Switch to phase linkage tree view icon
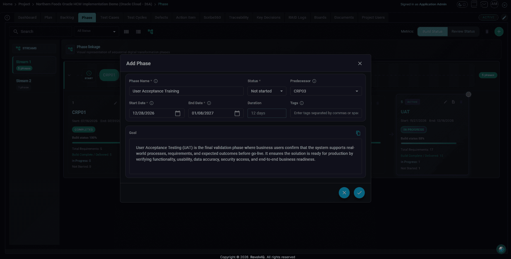 click(x=150, y=32)
